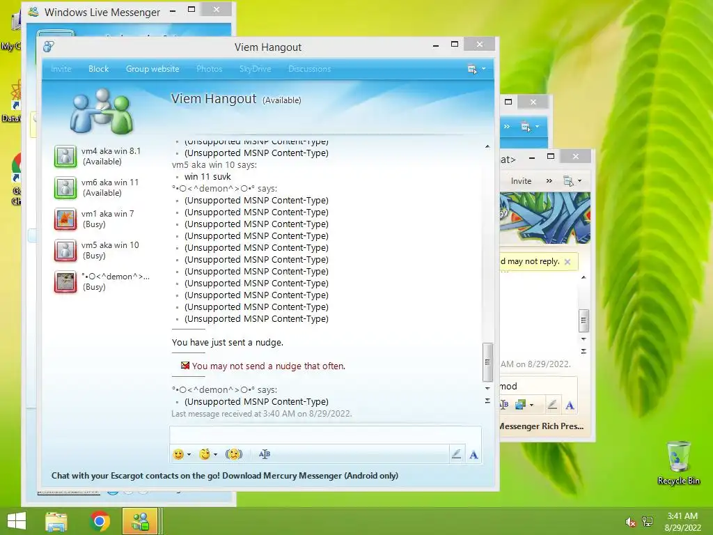
Task: Click the activities icon in back chat window toolbar
Action: coord(520,405)
